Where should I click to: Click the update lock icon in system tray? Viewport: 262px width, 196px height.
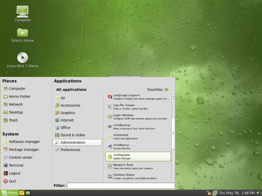coord(209,193)
